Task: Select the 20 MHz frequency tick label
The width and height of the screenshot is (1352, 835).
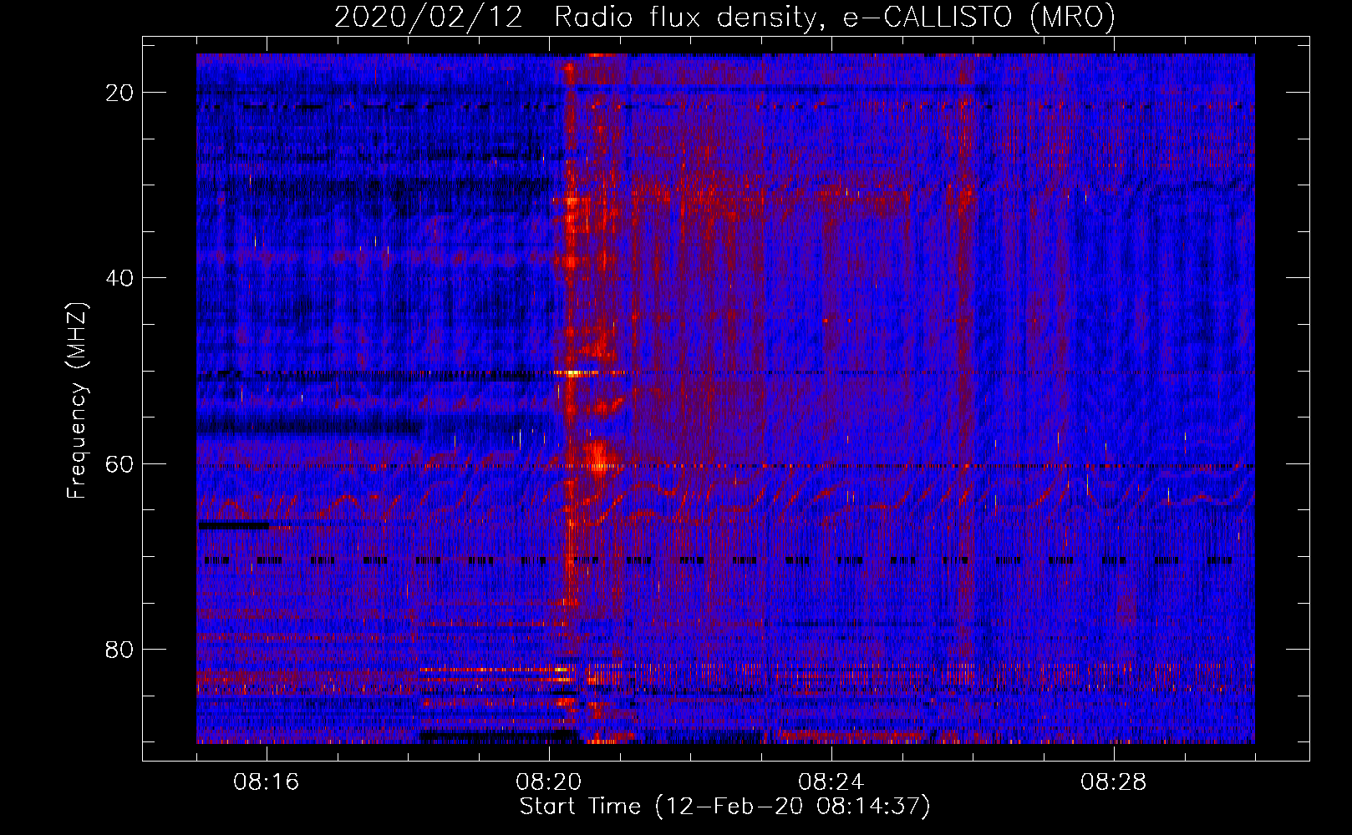Action: click(x=120, y=93)
